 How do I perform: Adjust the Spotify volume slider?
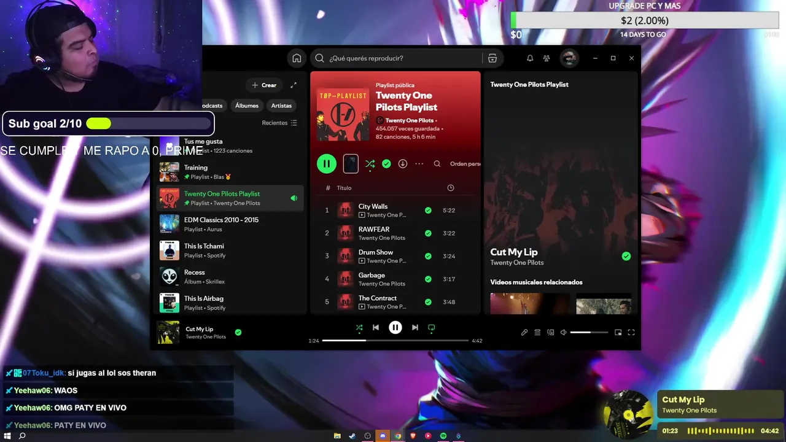(x=589, y=333)
